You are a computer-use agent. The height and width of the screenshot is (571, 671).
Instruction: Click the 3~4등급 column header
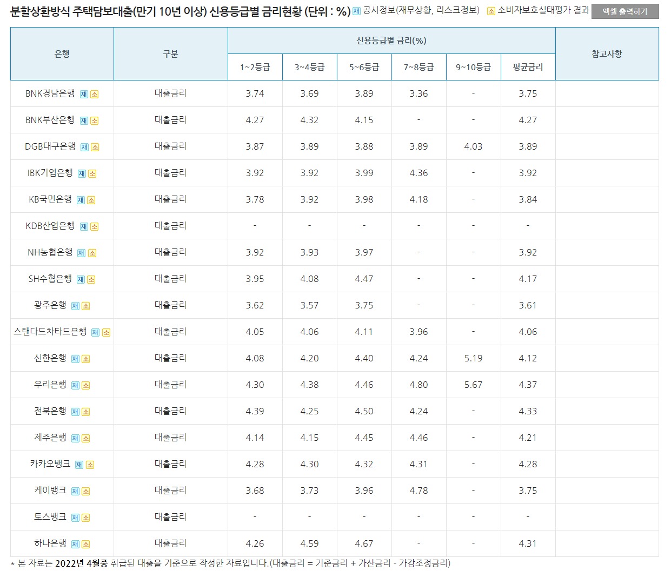[x=310, y=67]
